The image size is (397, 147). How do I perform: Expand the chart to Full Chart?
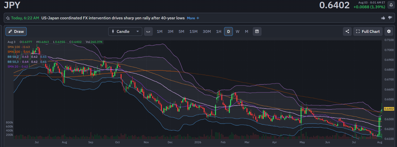point(368,31)
